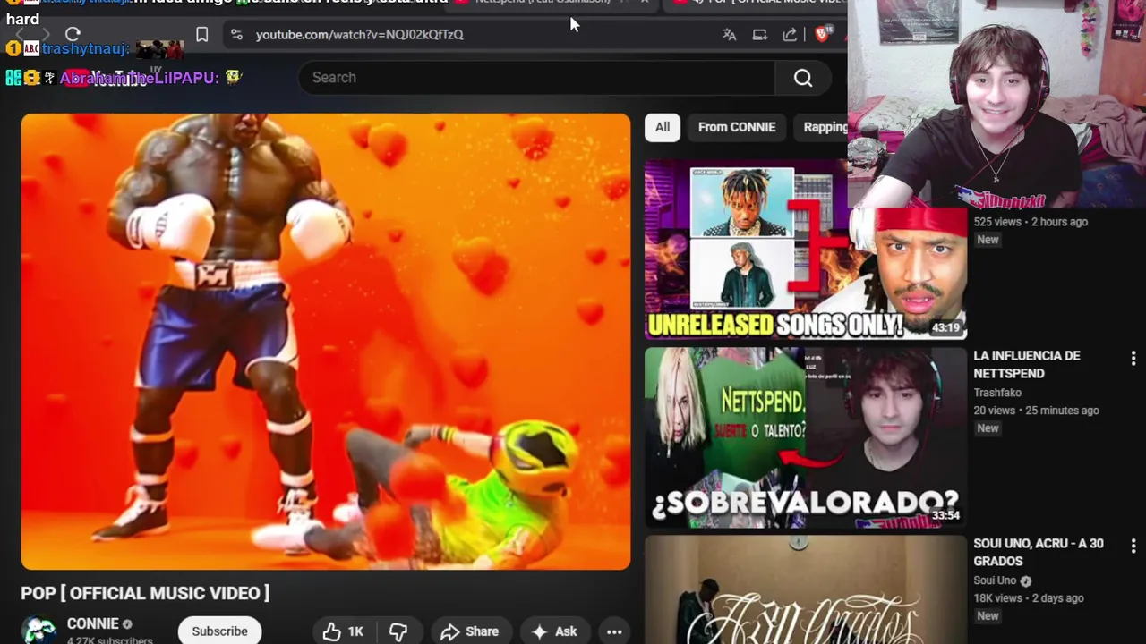Open the ¿SOBREVALORADO? Nettspend thumbnail
The height and width of the screenshot is (644, 1146).
tap(806, 437)
